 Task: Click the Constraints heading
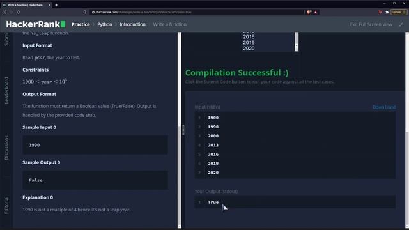click(36, 70)
